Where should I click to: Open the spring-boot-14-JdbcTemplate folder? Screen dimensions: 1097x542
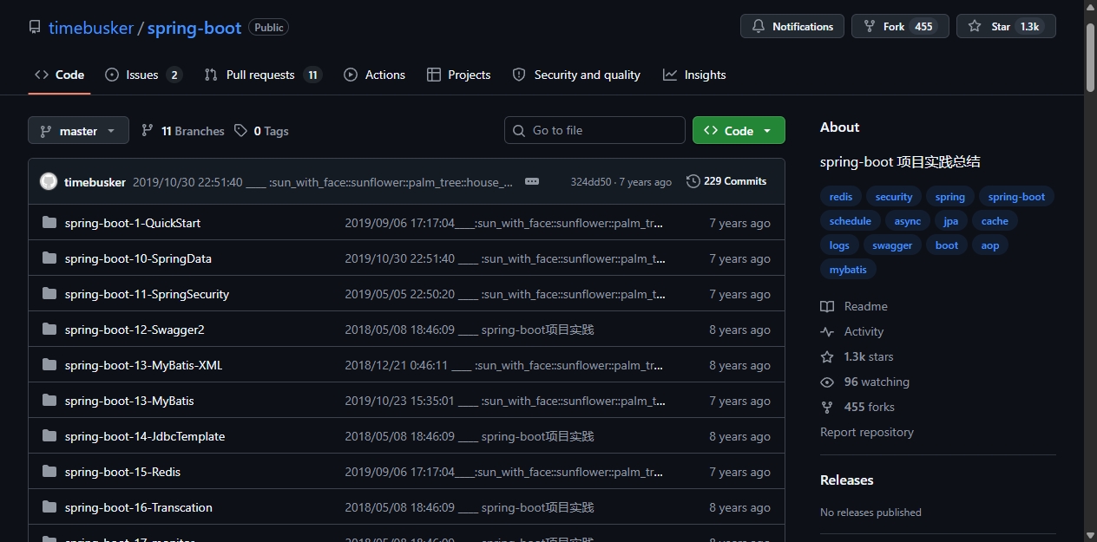point(145,436)
